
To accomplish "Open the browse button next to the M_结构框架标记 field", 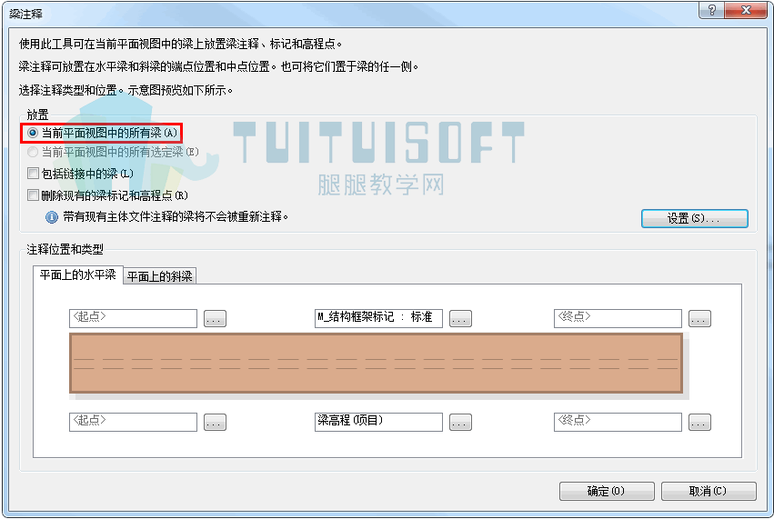I will 460,319.
